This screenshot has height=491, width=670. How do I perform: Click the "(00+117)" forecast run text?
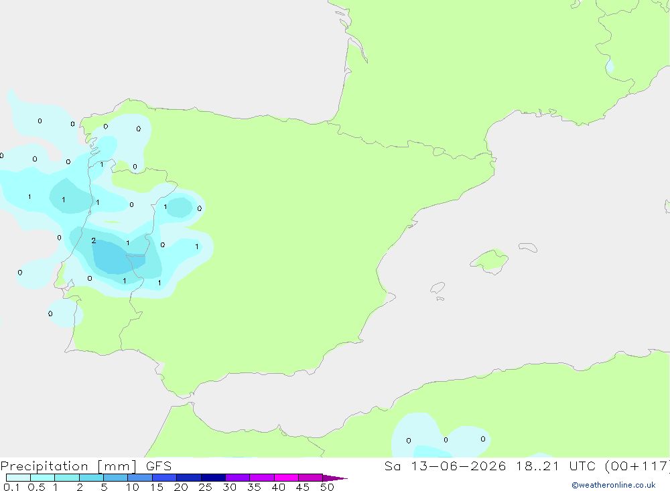(637, 466)
